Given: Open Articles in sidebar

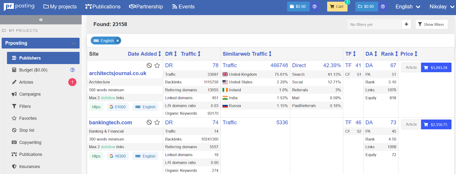Looking at the screenshot, I should tap(26, 82).
